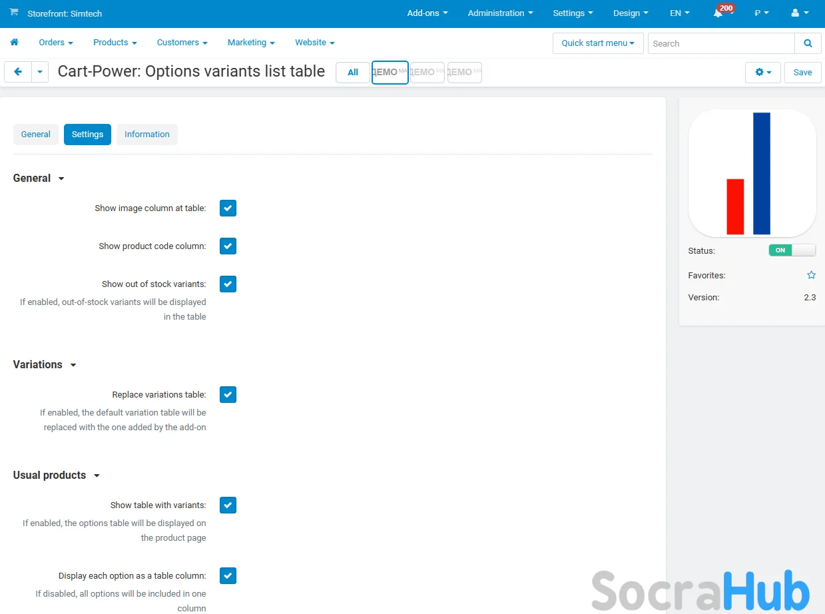Image resolution: width=825 pixels, height=614 pixels.
Task: Turn off the add-on Status switch
Action: click(x=792, y=250)
